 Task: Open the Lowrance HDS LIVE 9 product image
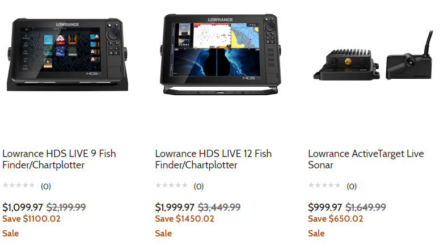point(67,55)
